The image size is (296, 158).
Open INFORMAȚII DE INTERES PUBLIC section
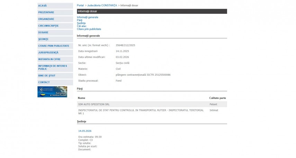53,67
